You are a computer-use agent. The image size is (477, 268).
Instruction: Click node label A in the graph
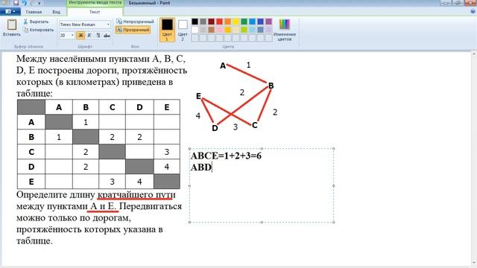pyautogui.click(x=223, y=66)
